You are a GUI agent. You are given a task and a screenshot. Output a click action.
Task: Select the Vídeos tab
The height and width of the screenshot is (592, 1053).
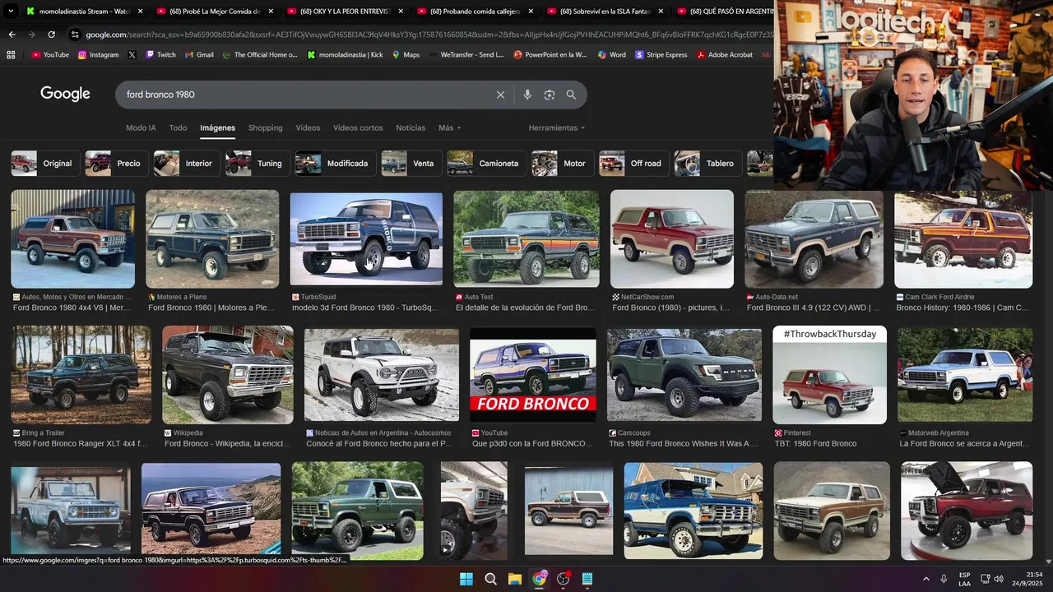[x=308, y=127]
